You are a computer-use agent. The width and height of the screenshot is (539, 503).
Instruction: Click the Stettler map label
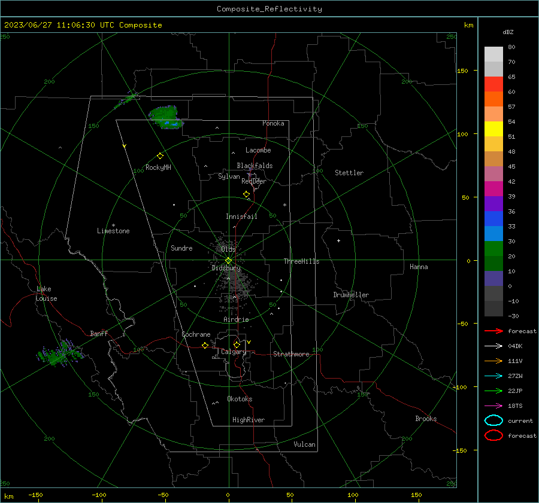349,173
